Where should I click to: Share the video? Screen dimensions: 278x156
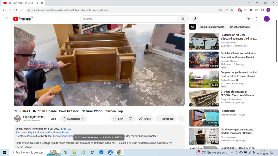pos(145,119)
